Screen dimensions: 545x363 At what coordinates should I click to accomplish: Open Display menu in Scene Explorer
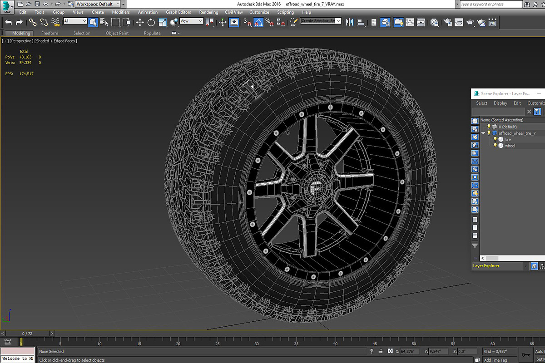point(500,103)
